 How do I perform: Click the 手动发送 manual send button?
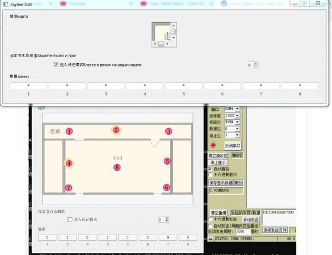(x=251, y=220)
